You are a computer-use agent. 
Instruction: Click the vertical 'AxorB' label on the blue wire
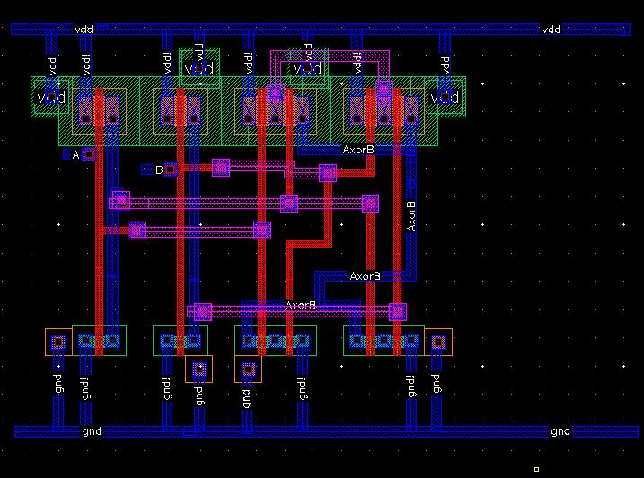(x=411, y=216)
